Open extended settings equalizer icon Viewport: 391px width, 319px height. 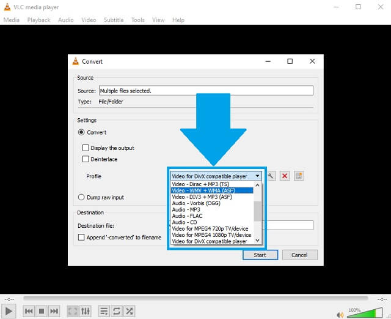point(86,311)
